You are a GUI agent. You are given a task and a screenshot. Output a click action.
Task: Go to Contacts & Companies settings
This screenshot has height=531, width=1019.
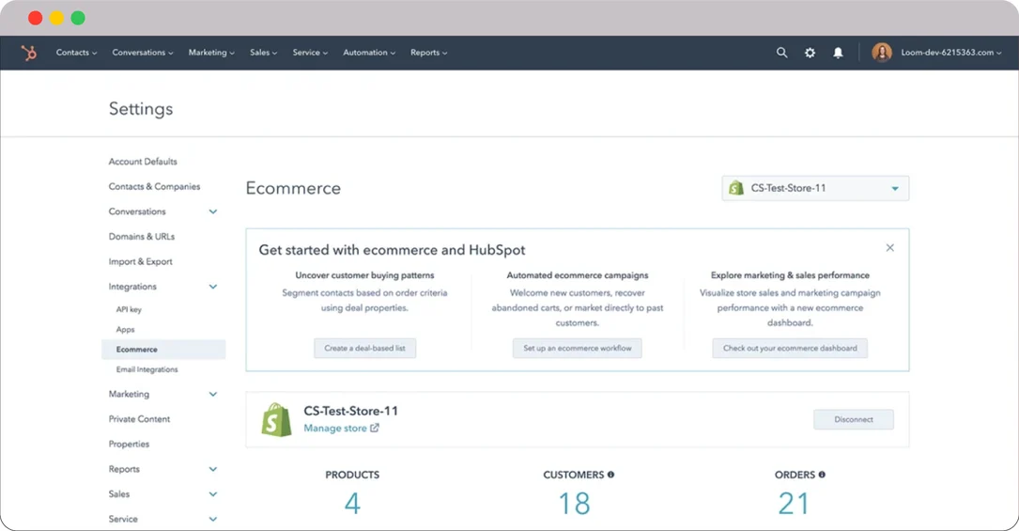pos(154,186)
